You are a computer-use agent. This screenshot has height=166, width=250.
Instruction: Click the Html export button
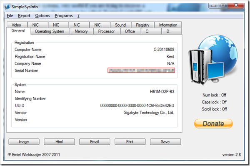[59, 142]
